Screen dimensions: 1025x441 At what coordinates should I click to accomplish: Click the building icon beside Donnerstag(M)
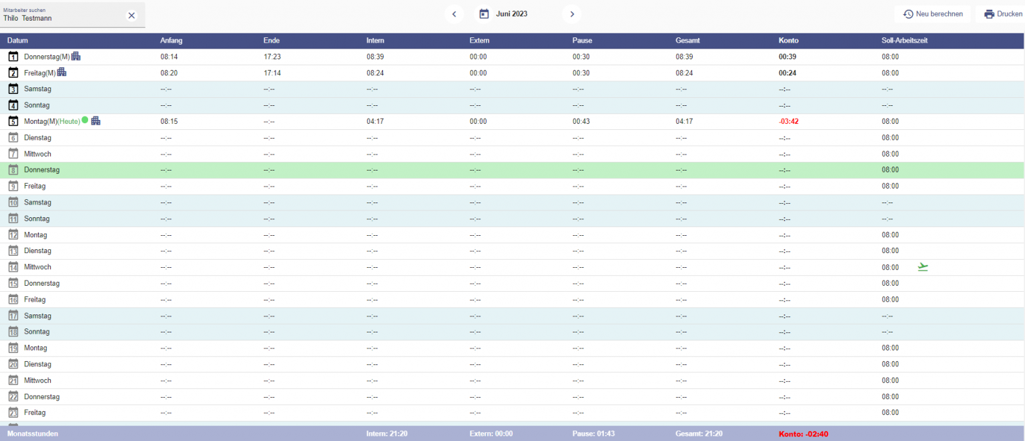[x=76, y=57]
